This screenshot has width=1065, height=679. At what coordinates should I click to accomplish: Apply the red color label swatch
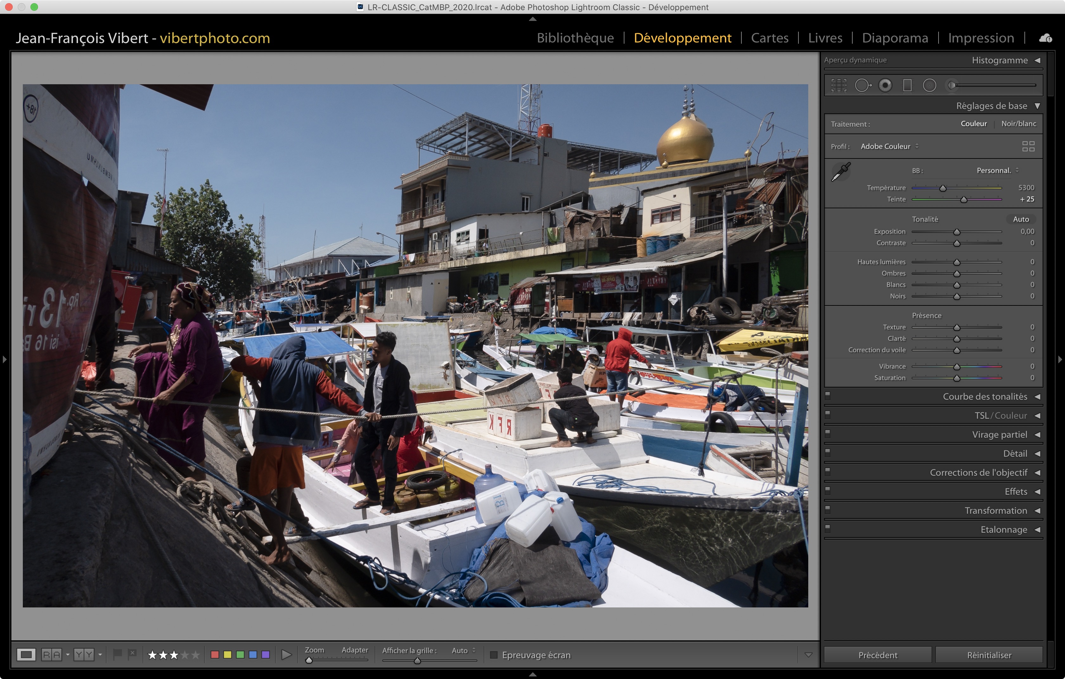coord(215,654)
